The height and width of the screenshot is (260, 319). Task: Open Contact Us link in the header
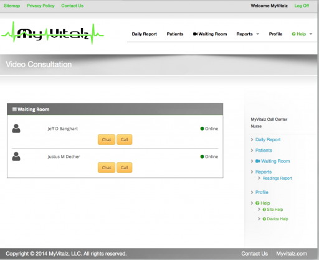coord(72,6)
